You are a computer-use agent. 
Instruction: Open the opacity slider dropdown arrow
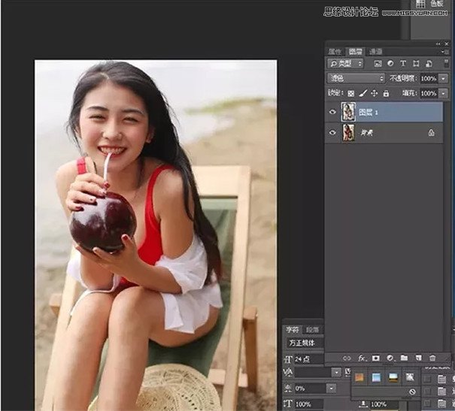click(x=443, y=79)
